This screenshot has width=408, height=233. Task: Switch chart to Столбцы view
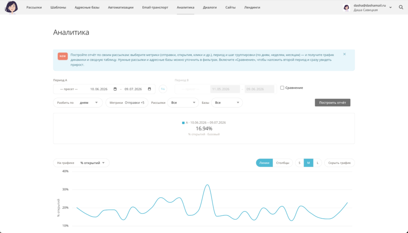coord(282,163)
